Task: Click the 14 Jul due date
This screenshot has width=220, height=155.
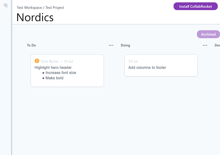Action: (x=68, y=61)
